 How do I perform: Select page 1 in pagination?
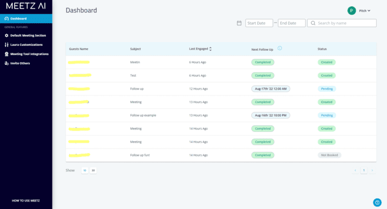click(364, 170)
